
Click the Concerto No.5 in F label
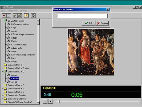(16, 89)
